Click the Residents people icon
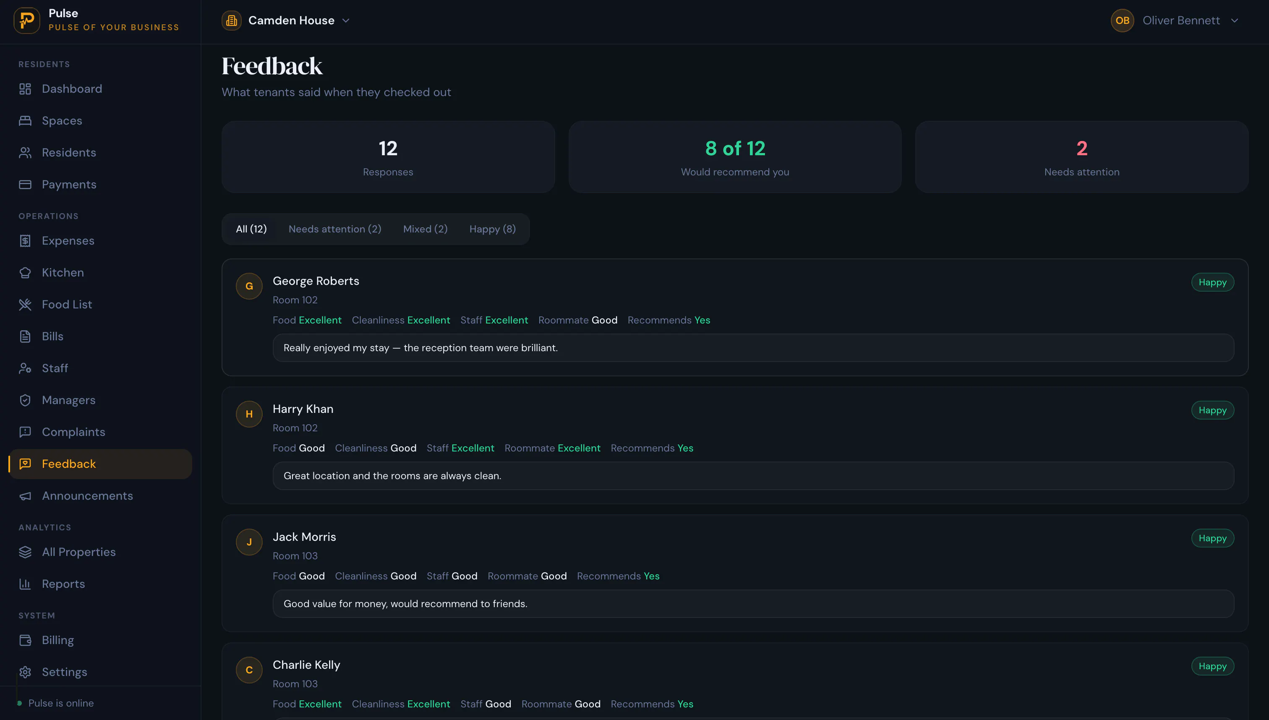 point(25,153)
